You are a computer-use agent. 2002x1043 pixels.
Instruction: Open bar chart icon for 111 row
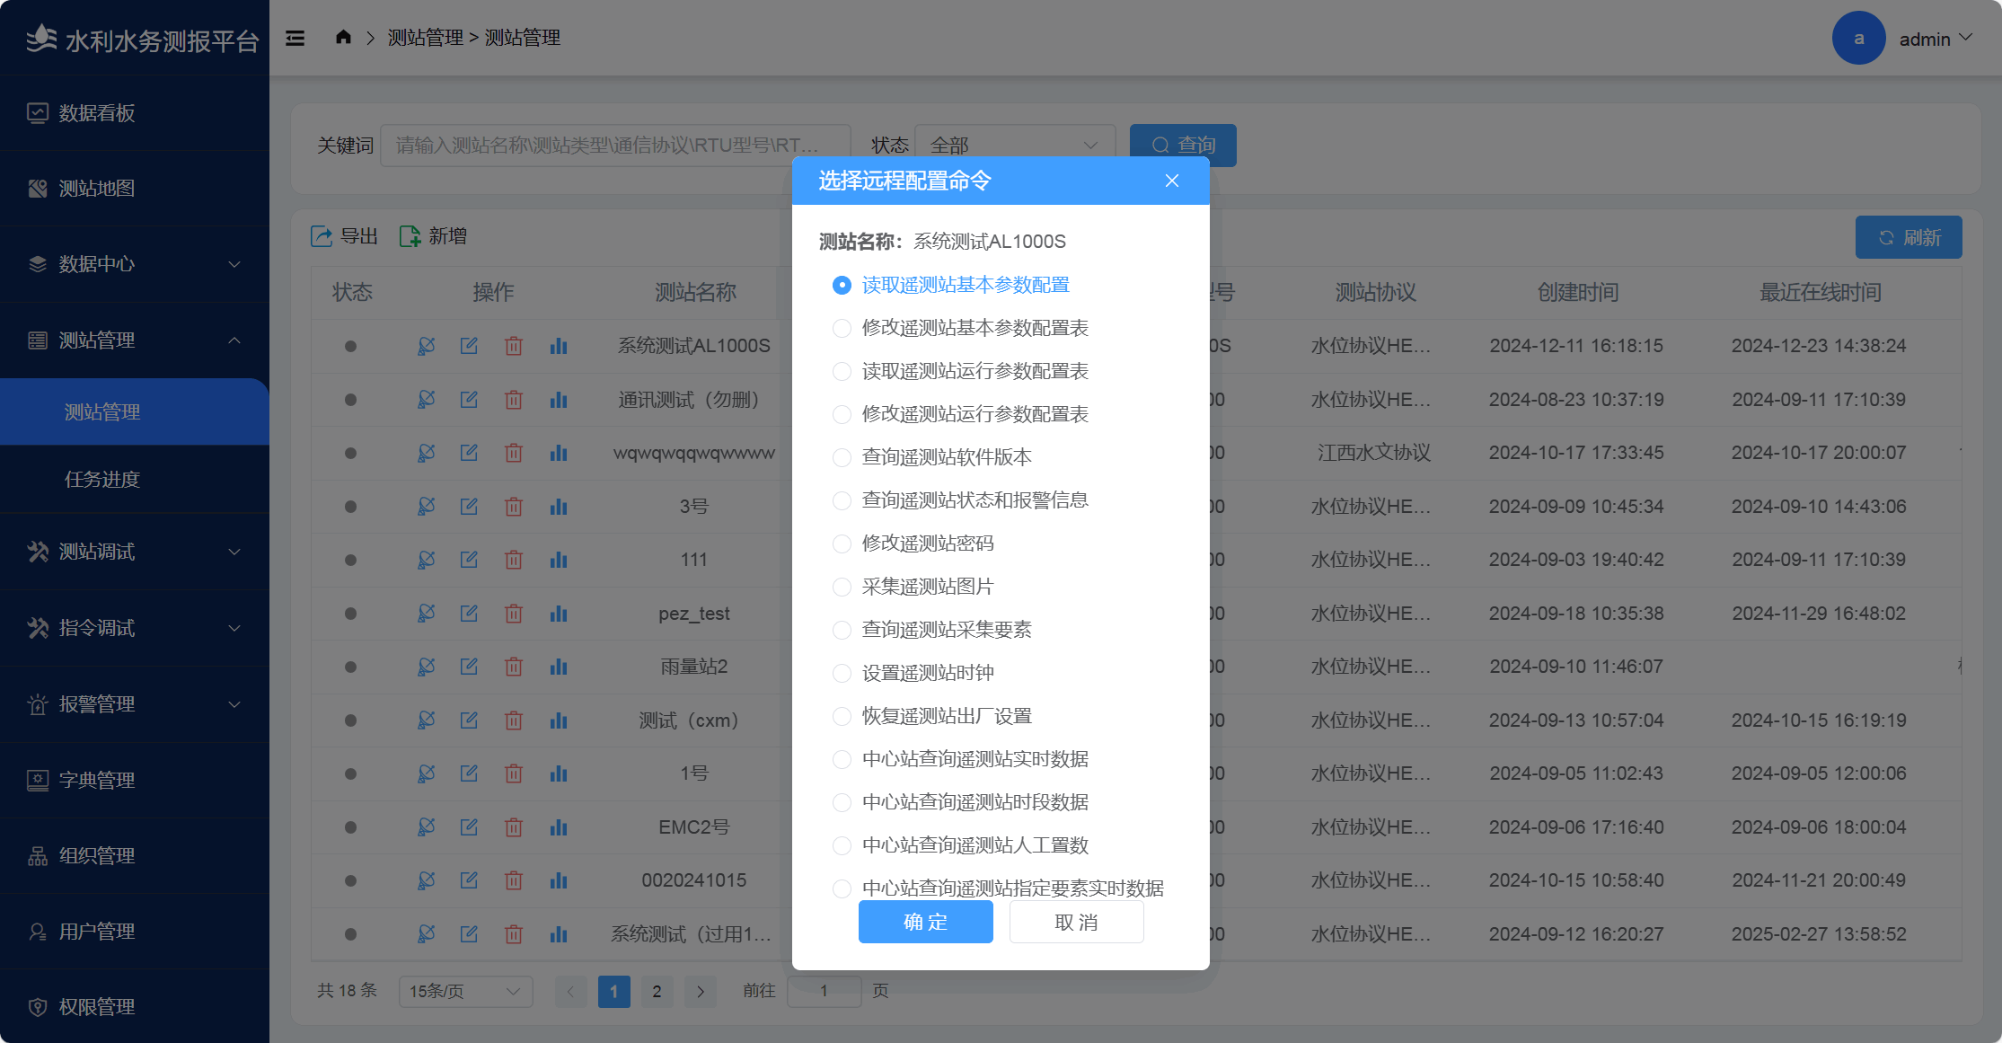[559, 560]
